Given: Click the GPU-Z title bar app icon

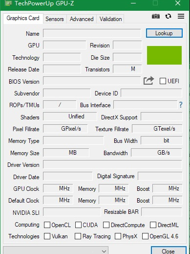Looking at the screenshot, I should pyautogui.click(x=8, y=3).
